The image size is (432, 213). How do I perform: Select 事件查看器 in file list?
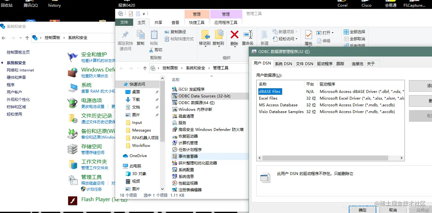click(x=185, y=156)
